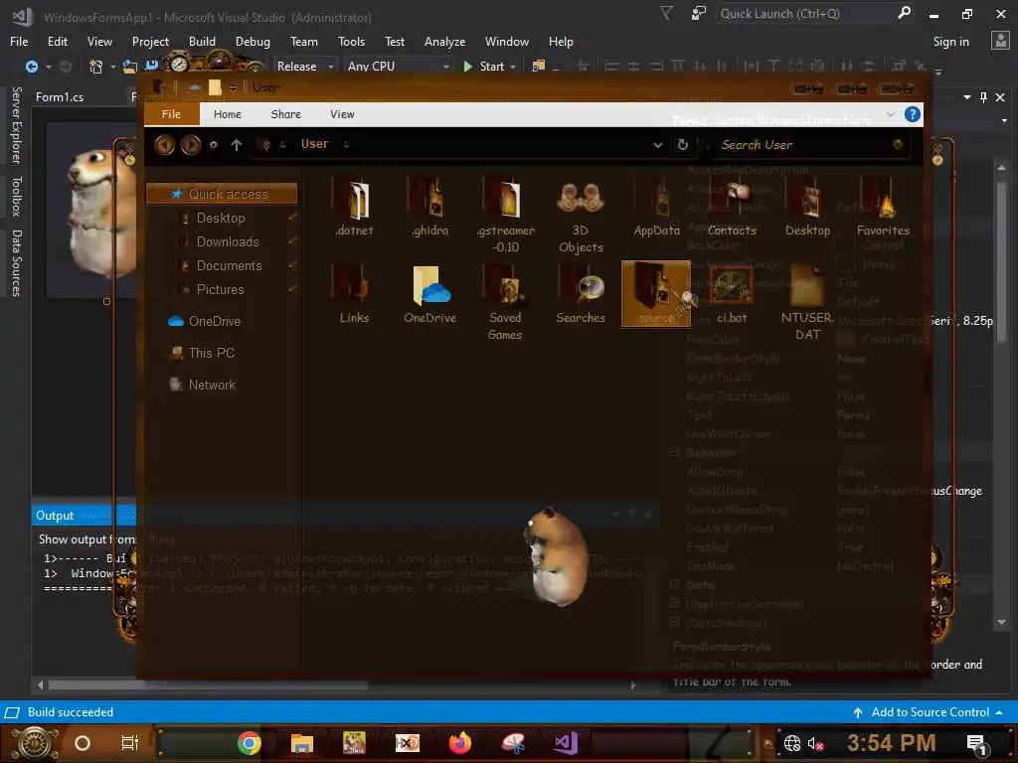Click Visual Studio New Project icon

(x=96, y=67)
